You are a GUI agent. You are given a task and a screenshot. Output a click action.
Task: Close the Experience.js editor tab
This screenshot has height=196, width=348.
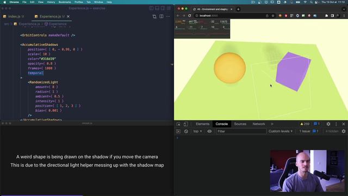point(69,16)
